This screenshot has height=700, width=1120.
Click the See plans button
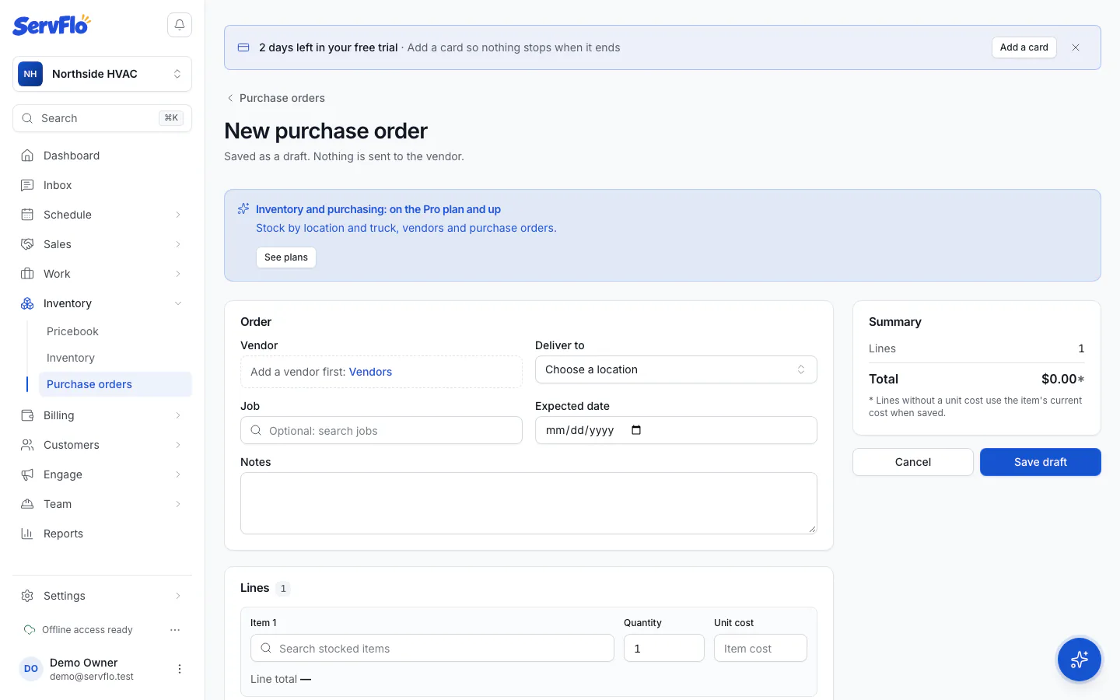tap(286, 257)
